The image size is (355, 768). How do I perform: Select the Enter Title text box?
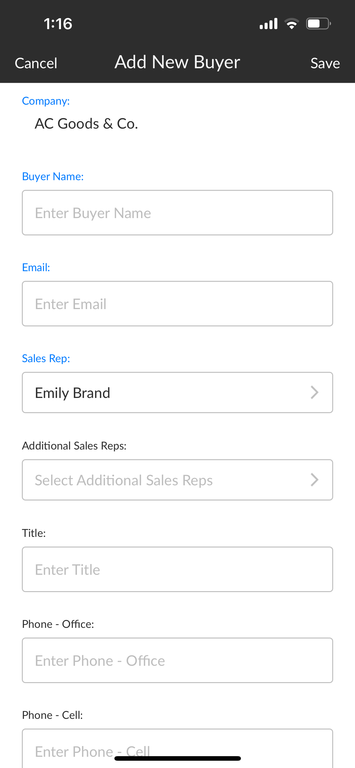(177, 569)
